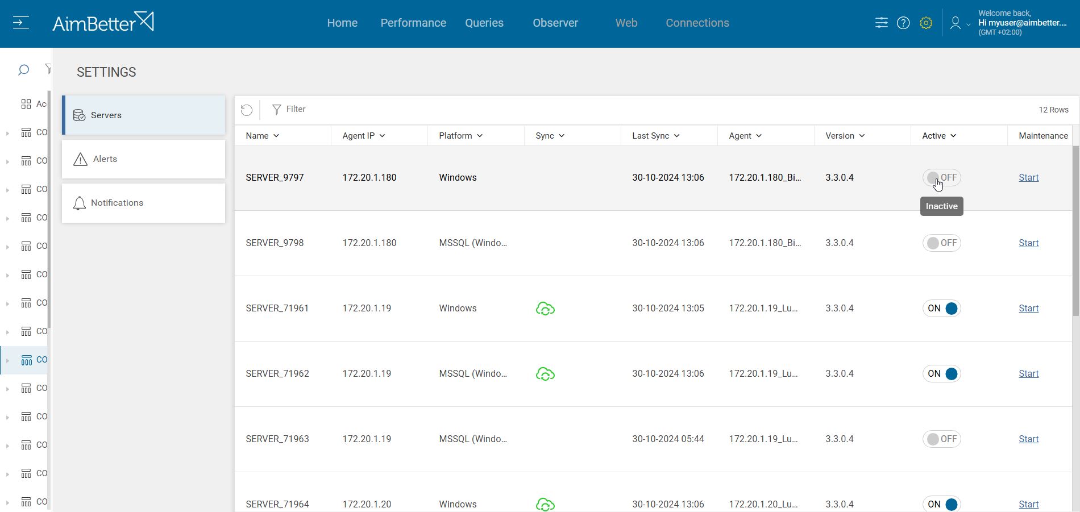Click the yellow settings gear icon
Image resolution: width=1080 pixels, height=512 pixels.
926,23
